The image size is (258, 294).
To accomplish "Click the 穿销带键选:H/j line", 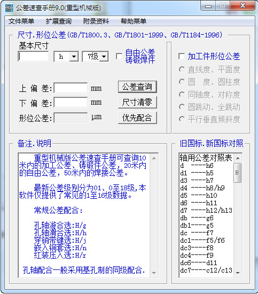I will coord(60,240).
